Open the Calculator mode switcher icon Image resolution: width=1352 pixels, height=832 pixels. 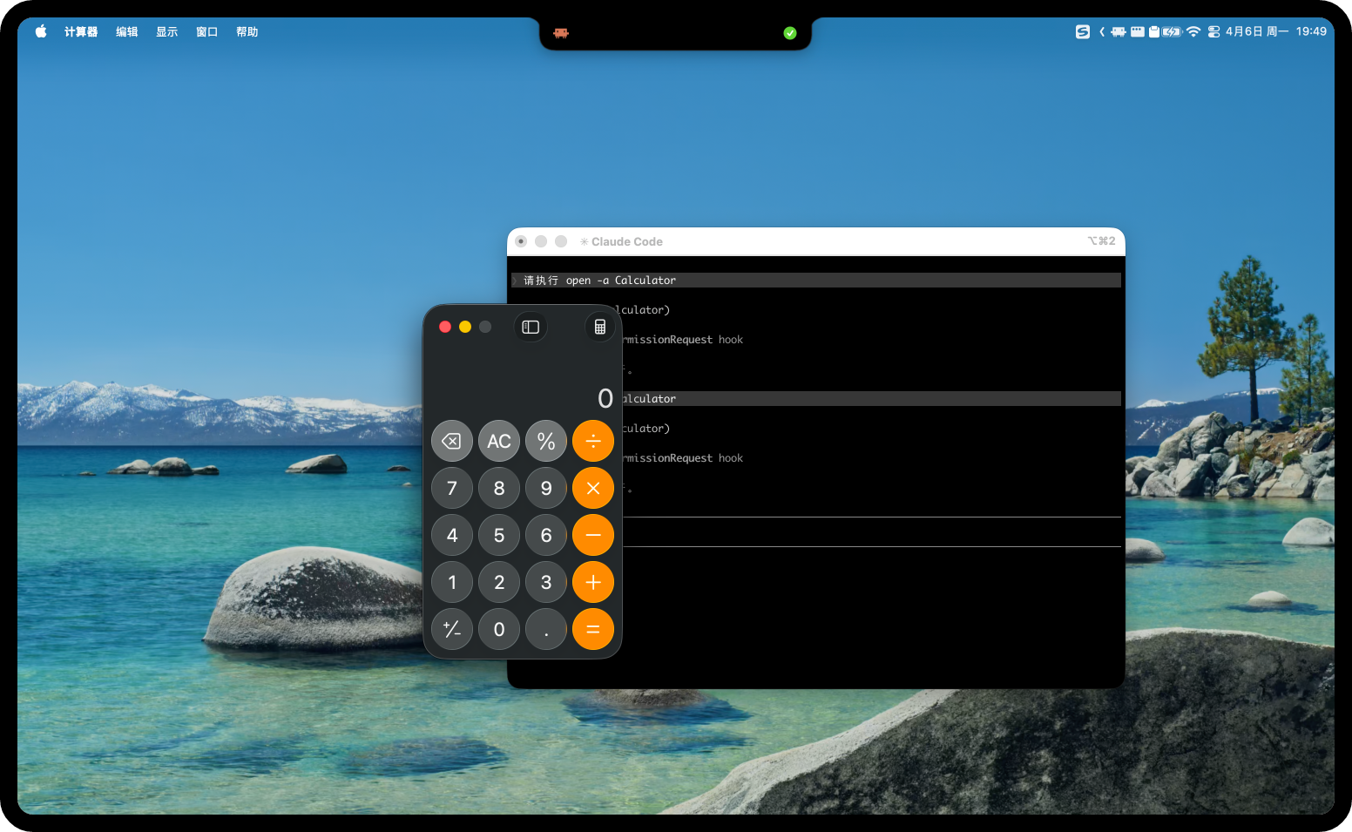coord(599,327)
